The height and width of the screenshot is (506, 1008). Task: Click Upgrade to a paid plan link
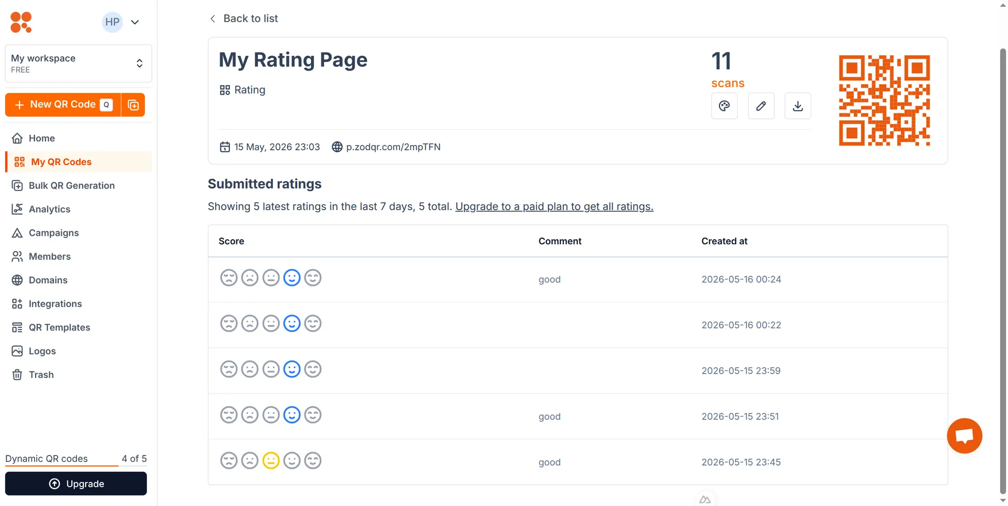[x=554, y=206]
